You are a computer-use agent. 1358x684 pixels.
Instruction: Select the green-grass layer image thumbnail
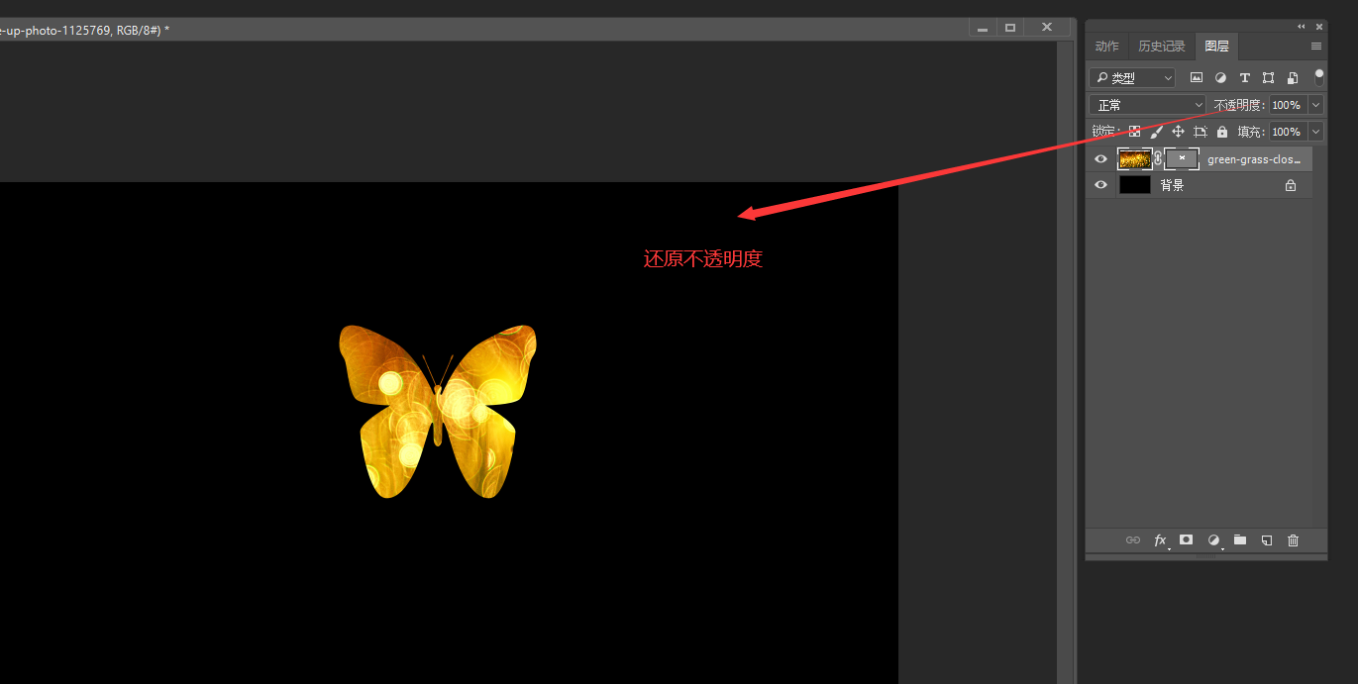coord(1135,159)
